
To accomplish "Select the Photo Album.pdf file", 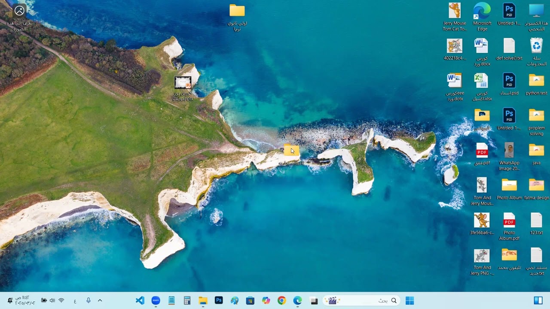I will [509, 227].
